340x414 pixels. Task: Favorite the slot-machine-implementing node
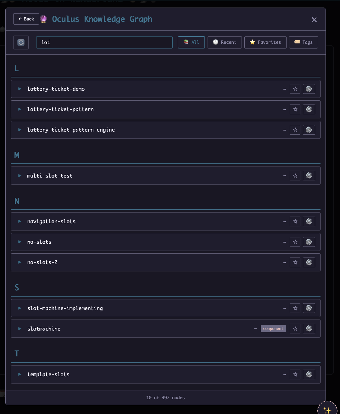click(295, 308)
